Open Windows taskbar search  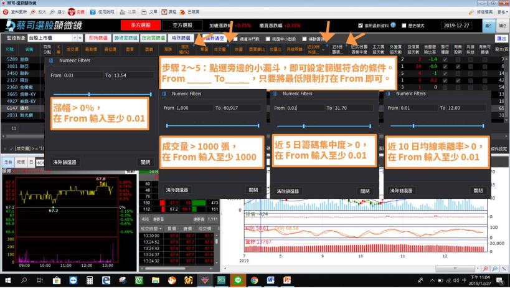click(24, 280)
